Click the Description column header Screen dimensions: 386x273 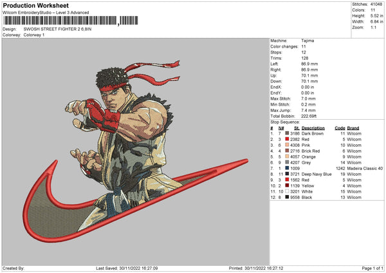(x=313, y=128)
